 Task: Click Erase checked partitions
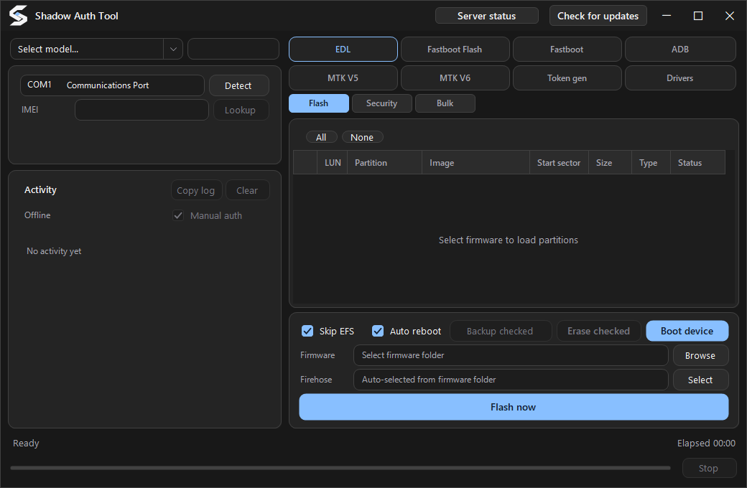pos(599,331)
